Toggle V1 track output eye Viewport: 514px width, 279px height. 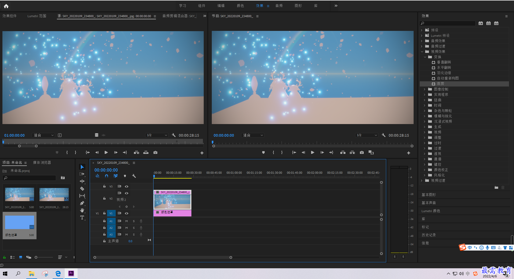pos(126,213)
